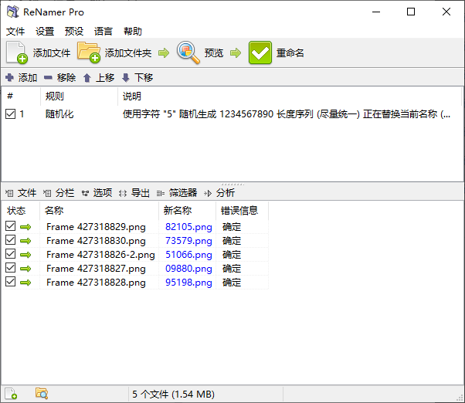The width and height of the screenshot is (465, 403).
Task: Toggle checkbox for Frame 427318826-2.png
Action: point(10,254)
